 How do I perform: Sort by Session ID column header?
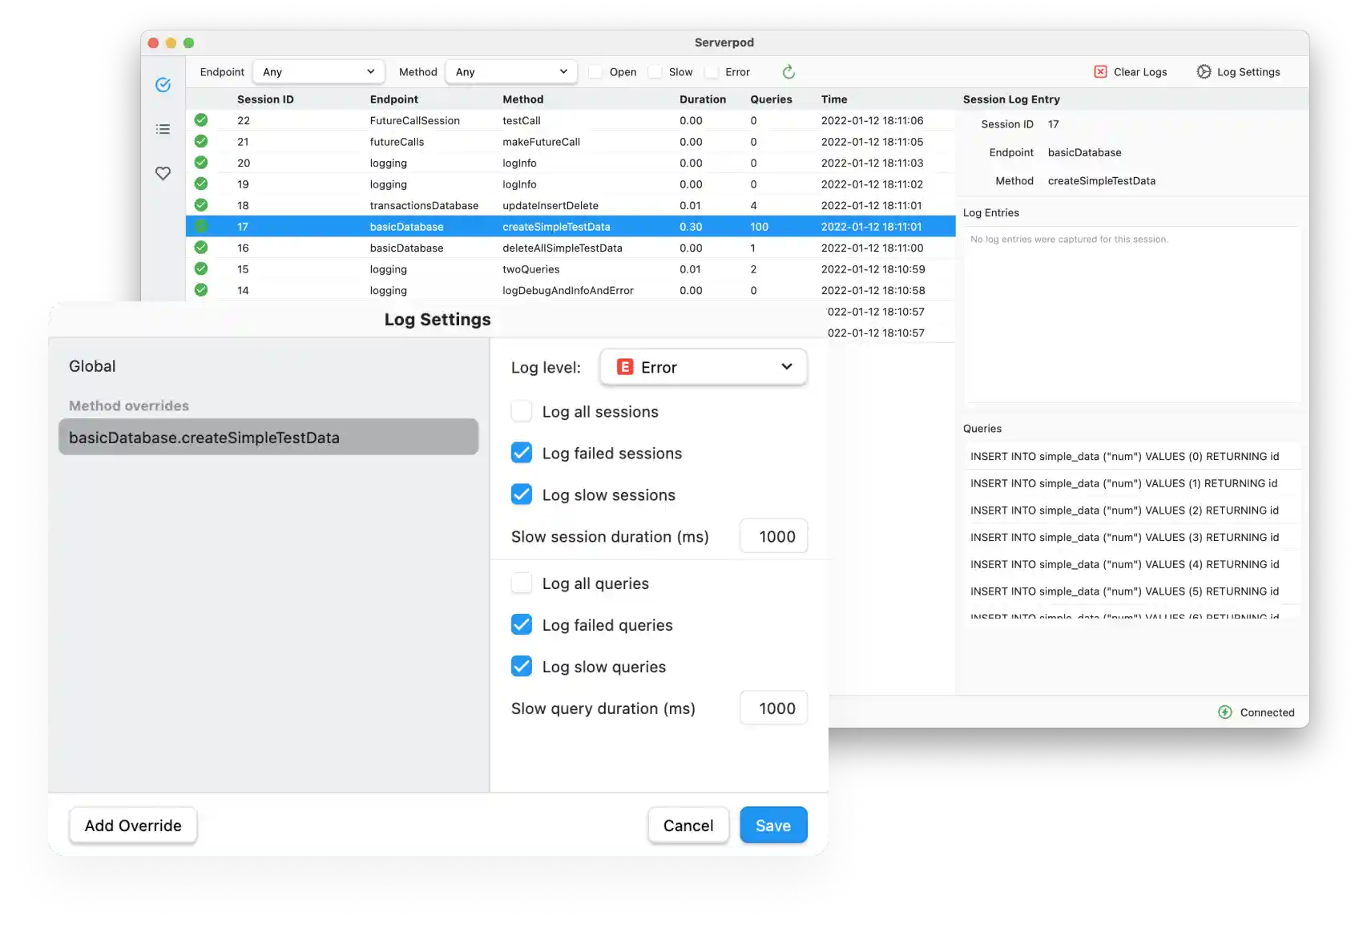265,99
